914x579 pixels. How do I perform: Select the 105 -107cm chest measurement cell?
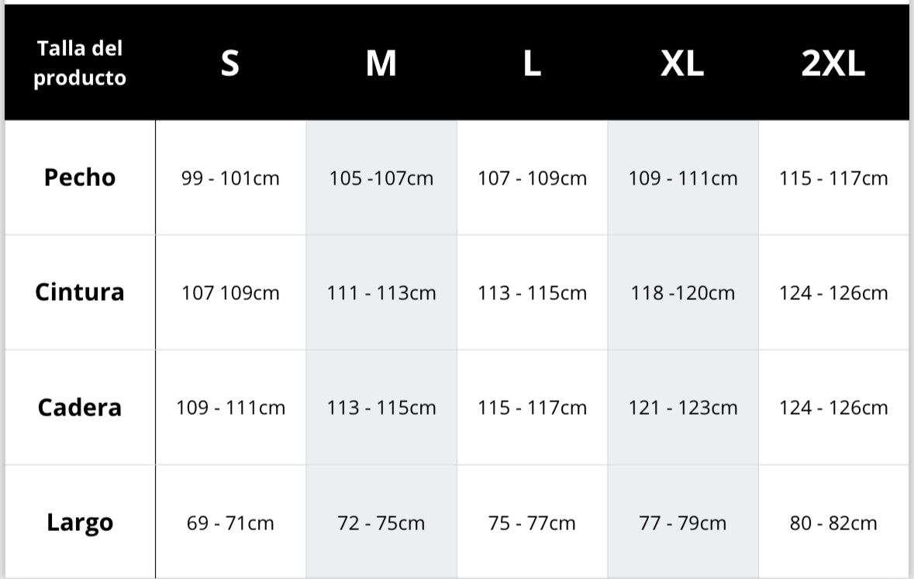tap(381, 178)
